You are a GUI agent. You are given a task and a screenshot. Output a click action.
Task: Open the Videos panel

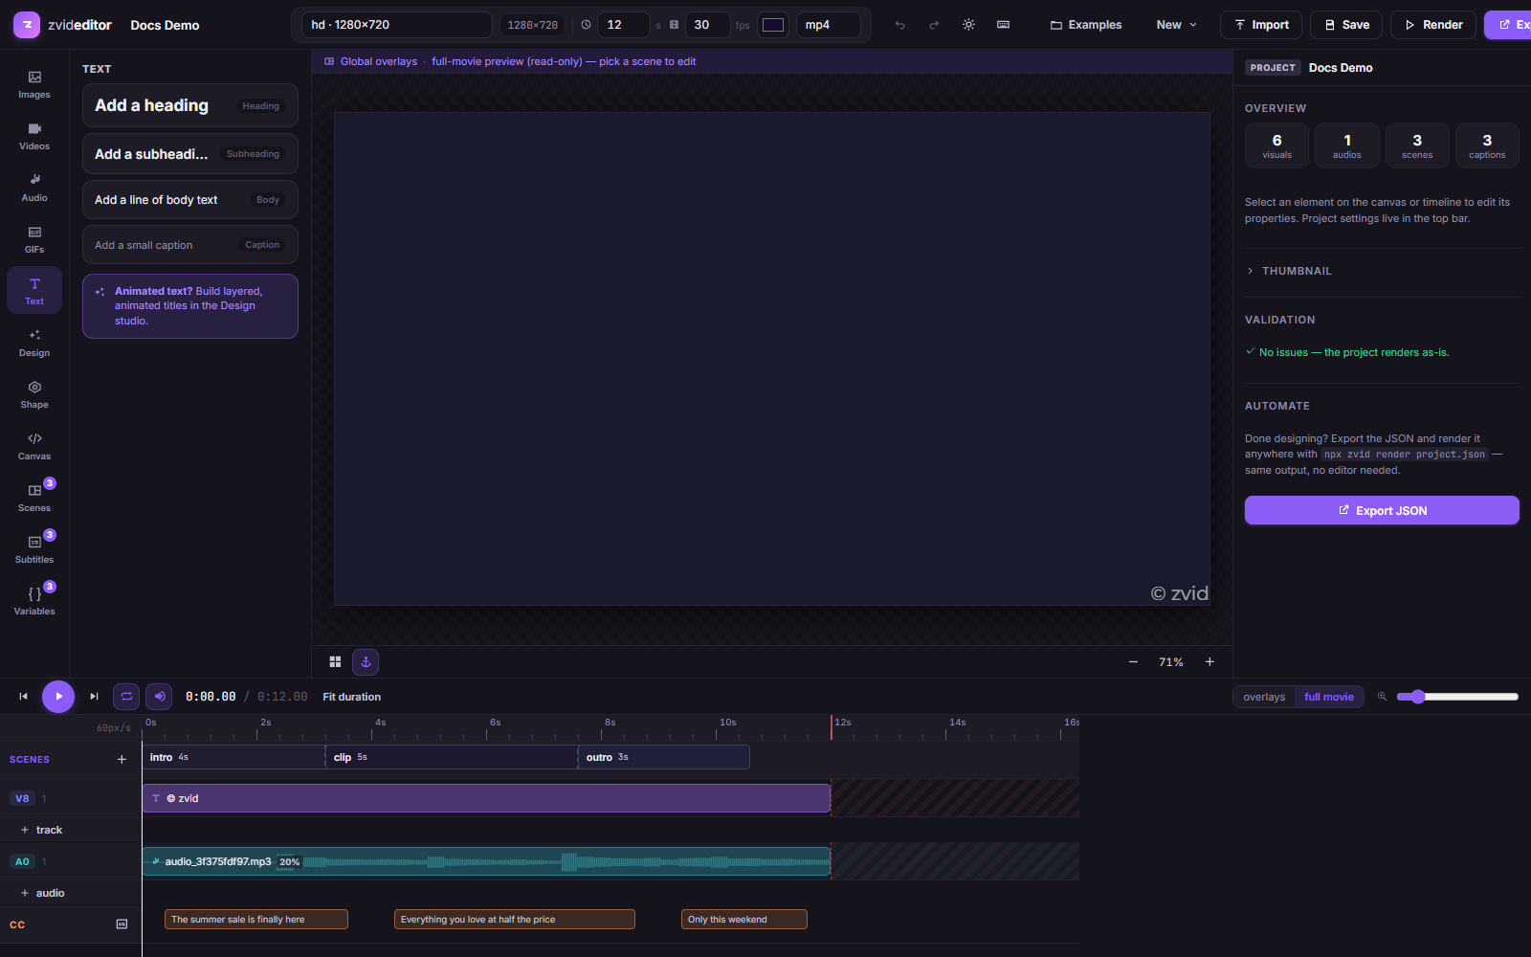point(34,136)
